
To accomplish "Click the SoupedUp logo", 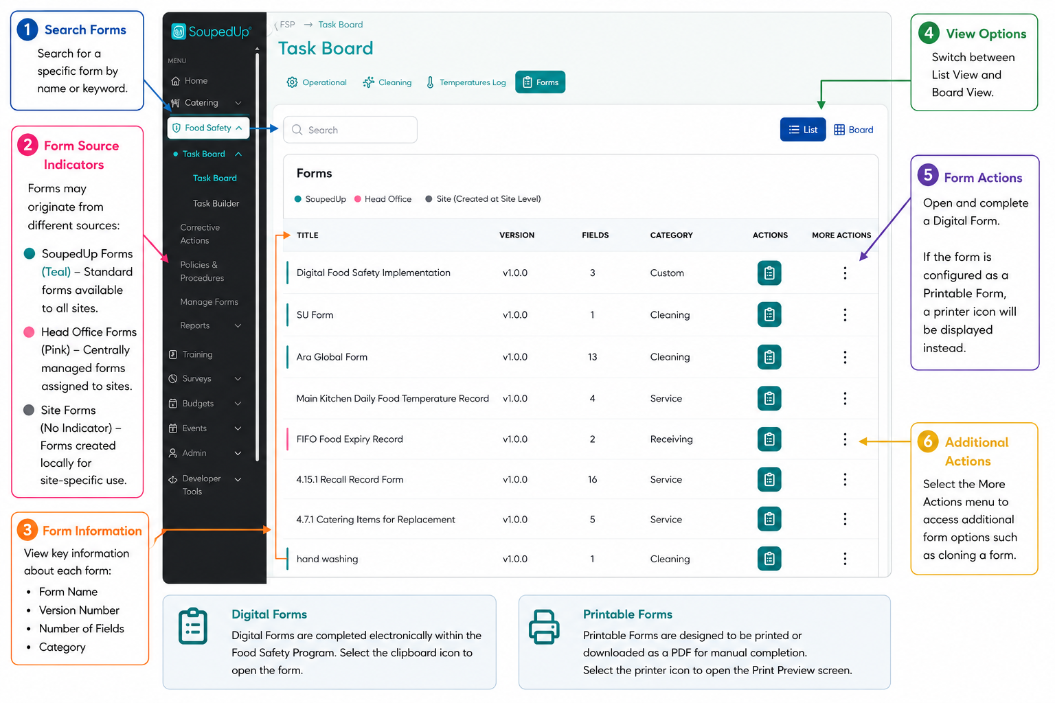I will (211, 32).
